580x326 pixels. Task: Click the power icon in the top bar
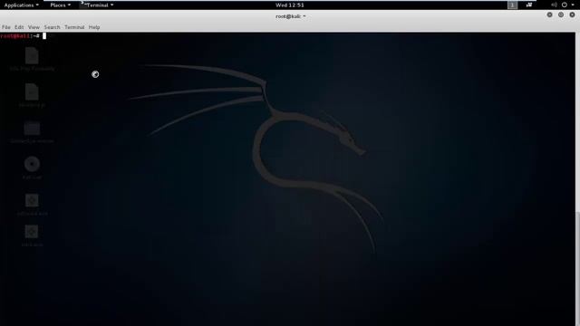pyautogui.click(x=564, y=5)
